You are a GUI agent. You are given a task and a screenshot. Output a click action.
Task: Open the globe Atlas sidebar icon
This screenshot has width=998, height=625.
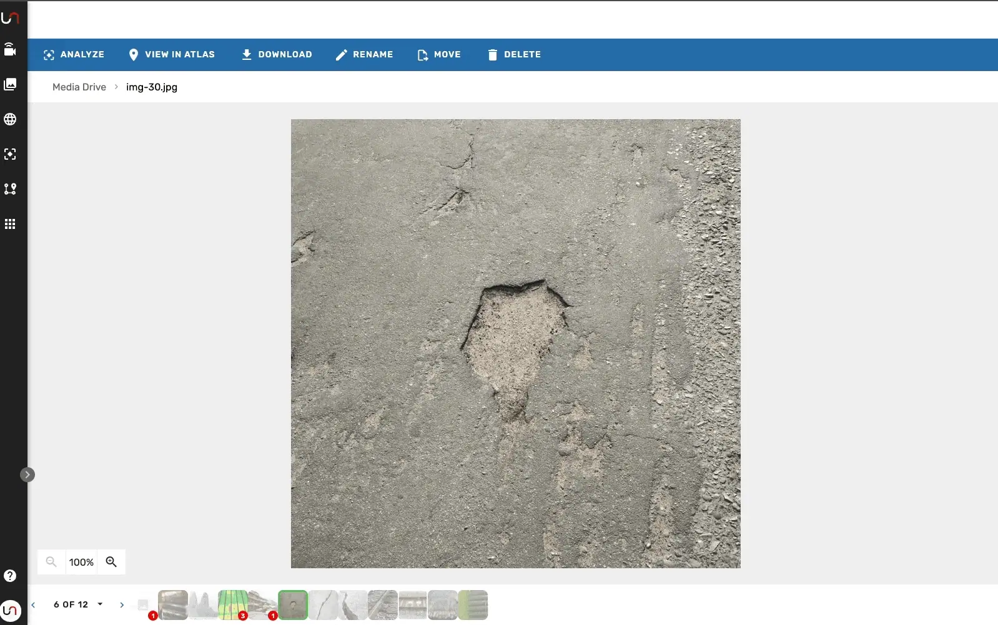click(11, 120)
